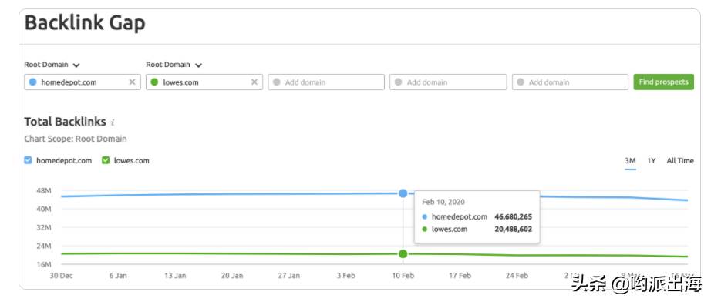This screenshot has width=711, height=302.
Task: Open first Root Domain dropdown
Action: coord(52,65)
